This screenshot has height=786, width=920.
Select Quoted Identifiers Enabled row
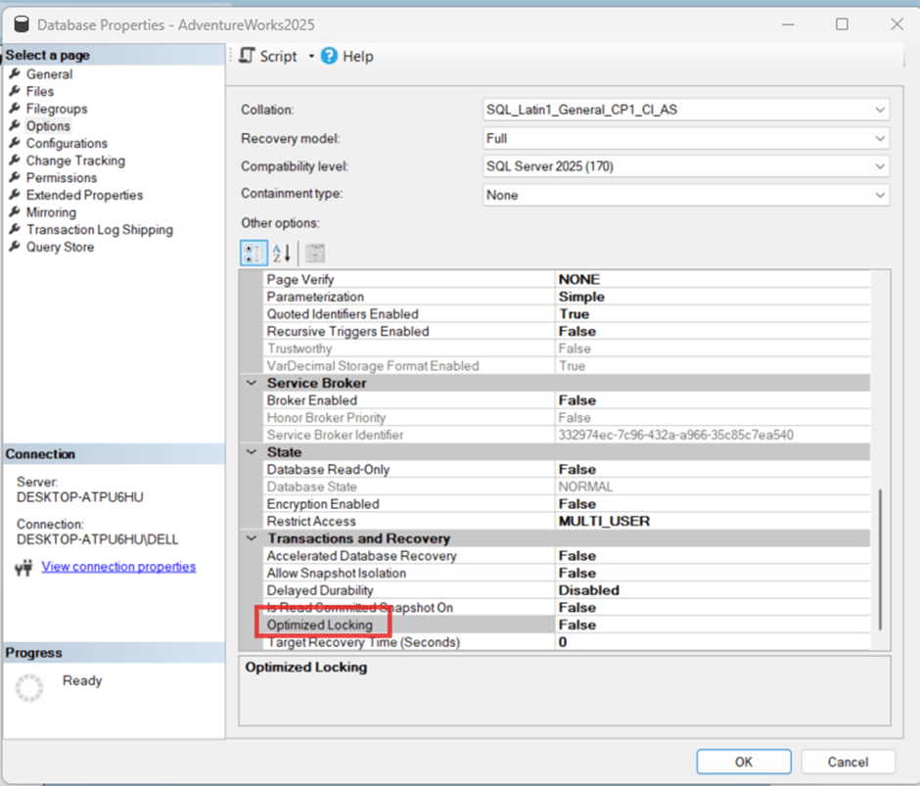click(567, 314)
